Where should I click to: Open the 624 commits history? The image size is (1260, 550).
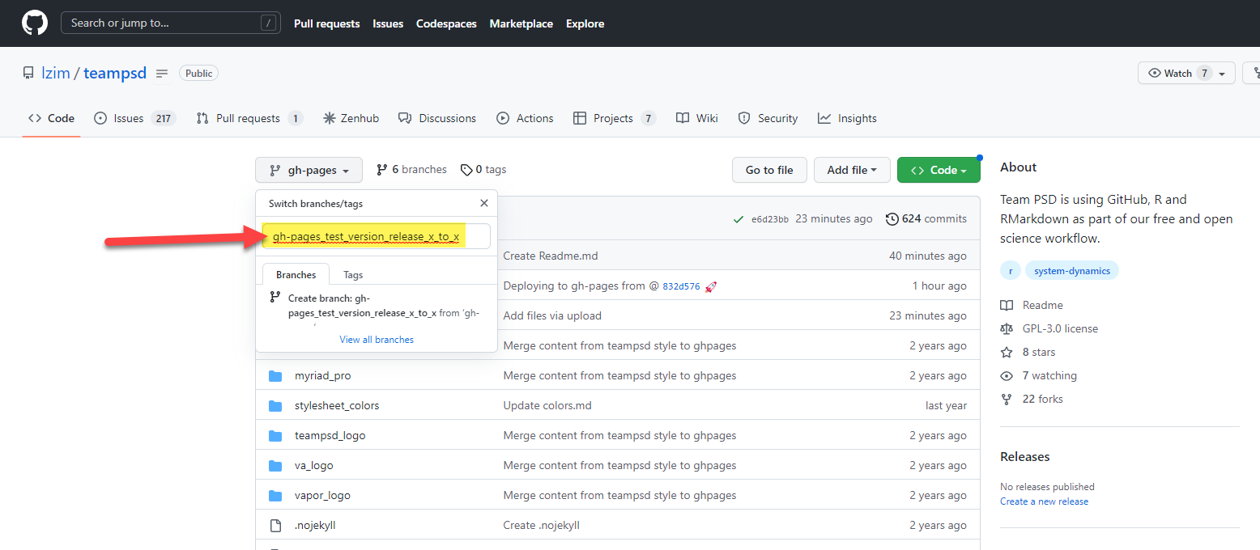[926, 218]
